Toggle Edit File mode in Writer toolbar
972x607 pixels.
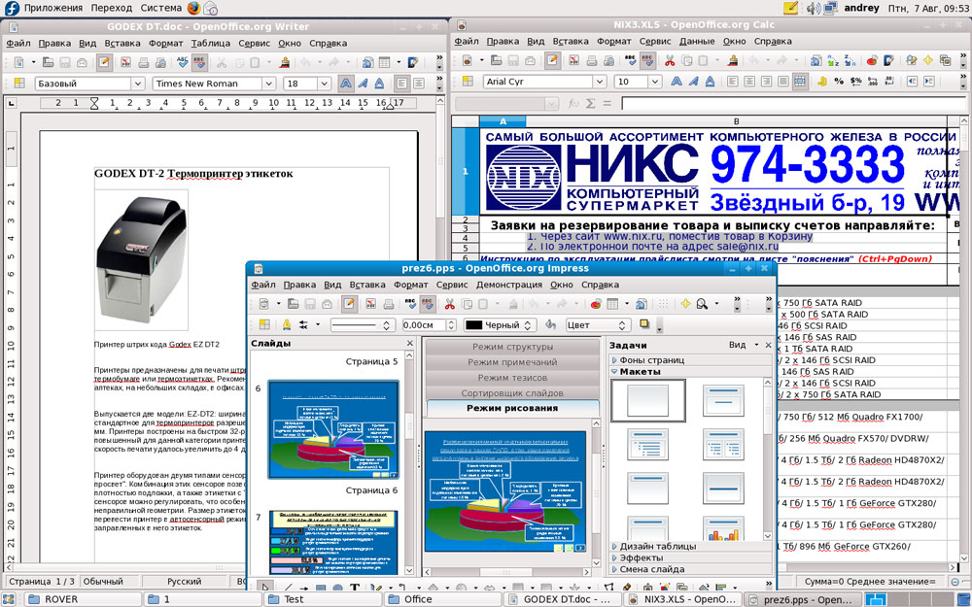coord(104,62)
